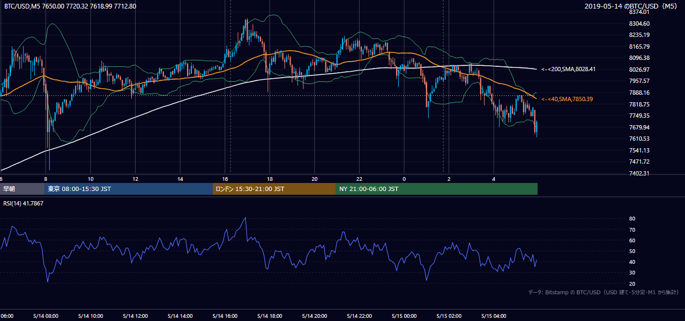Click price axis value 7749.35
This screenshot has width=685, height=321.
[639, 116]
